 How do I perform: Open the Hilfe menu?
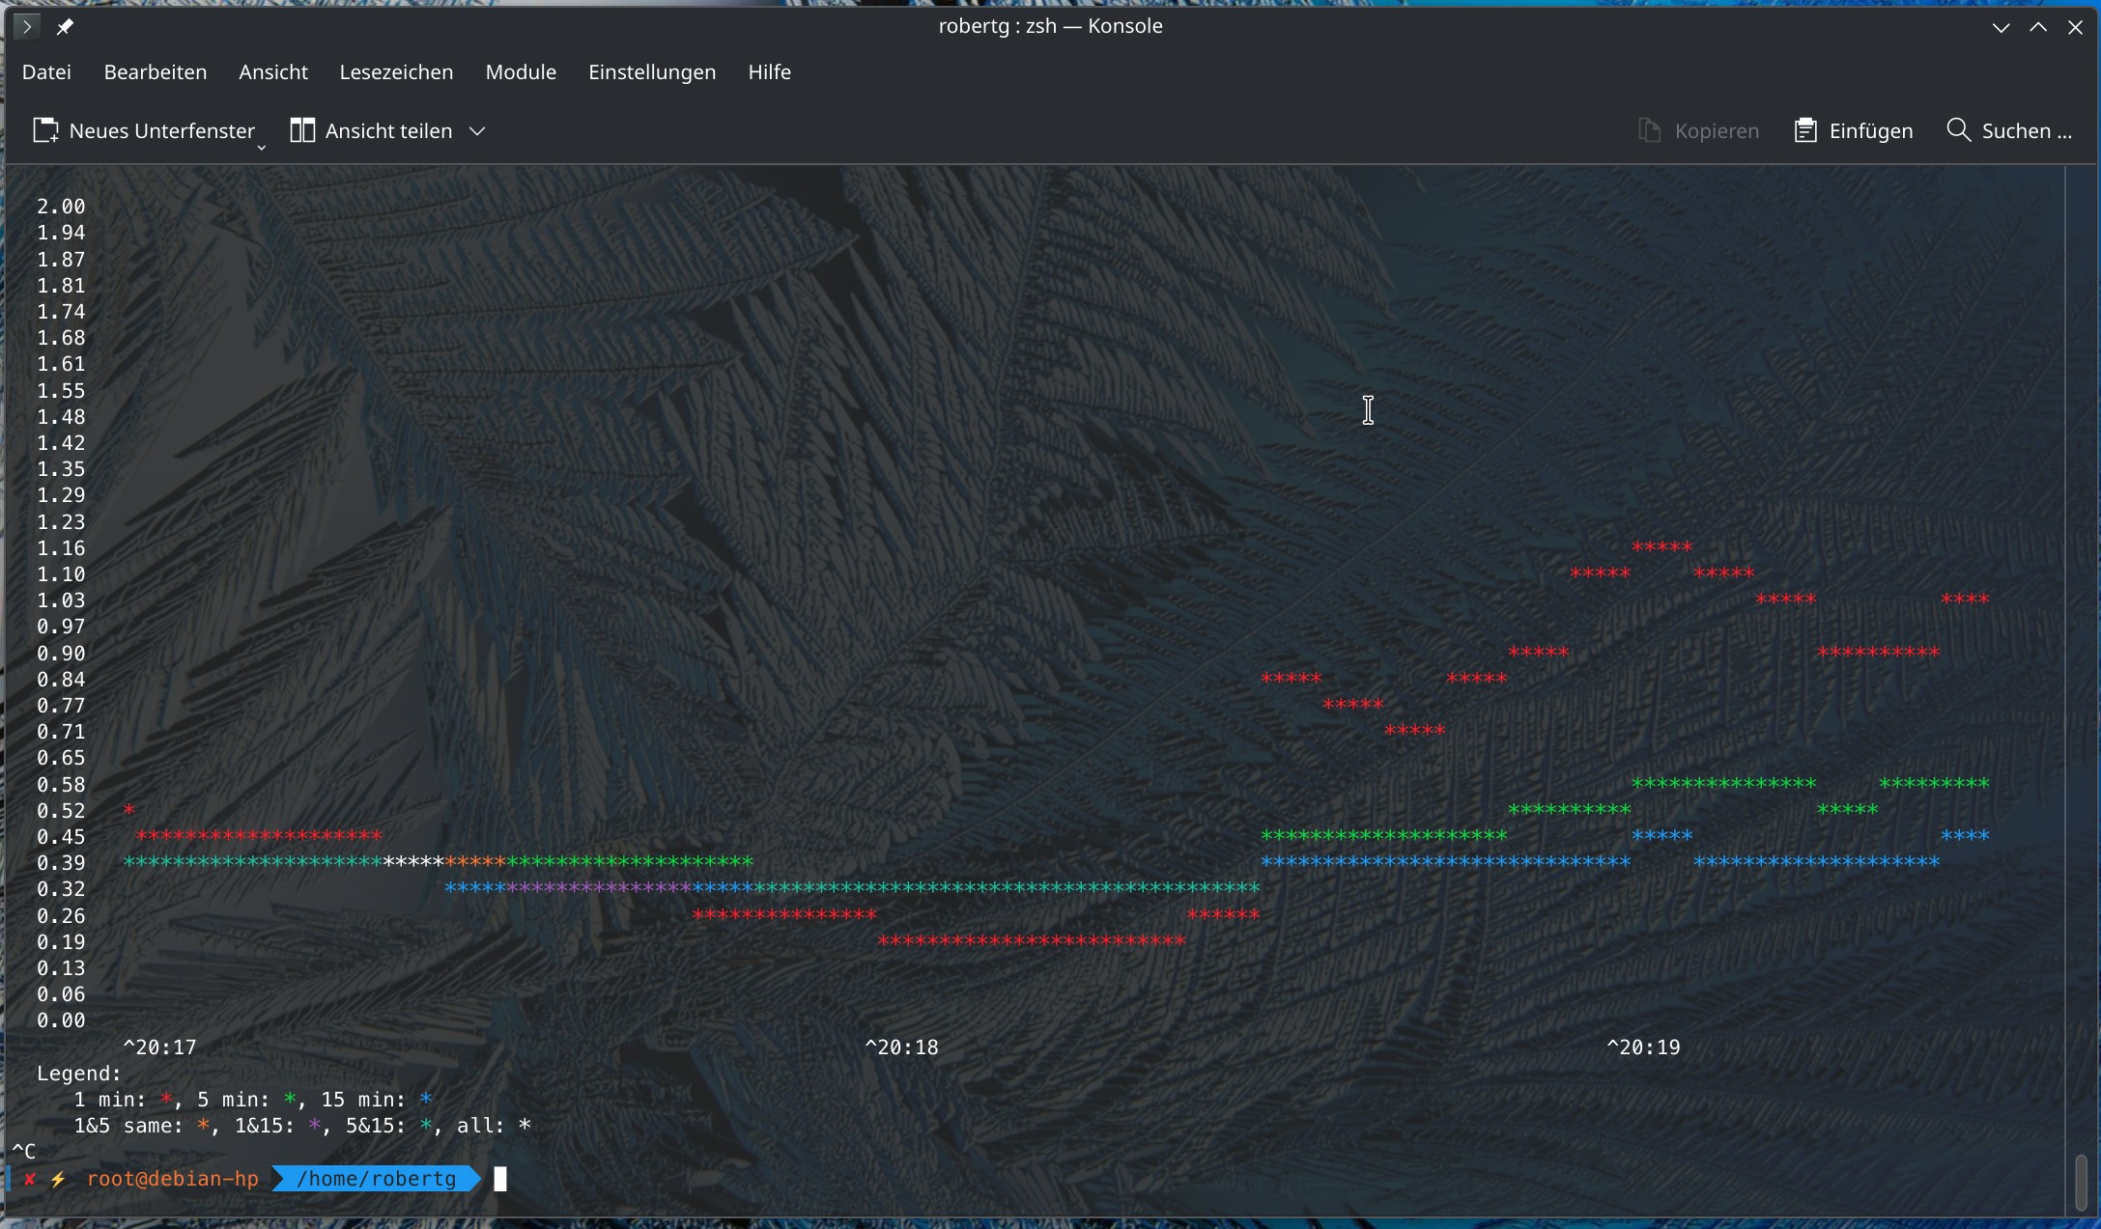769,72
